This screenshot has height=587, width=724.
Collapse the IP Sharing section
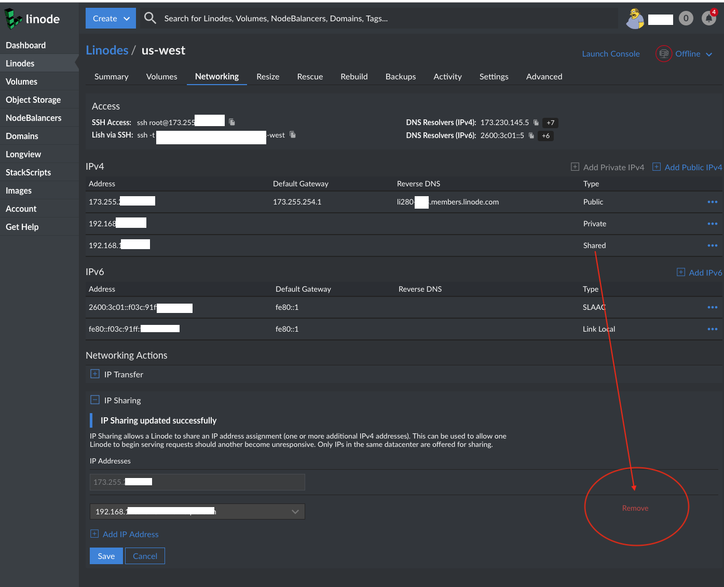[x=116, y=400]
